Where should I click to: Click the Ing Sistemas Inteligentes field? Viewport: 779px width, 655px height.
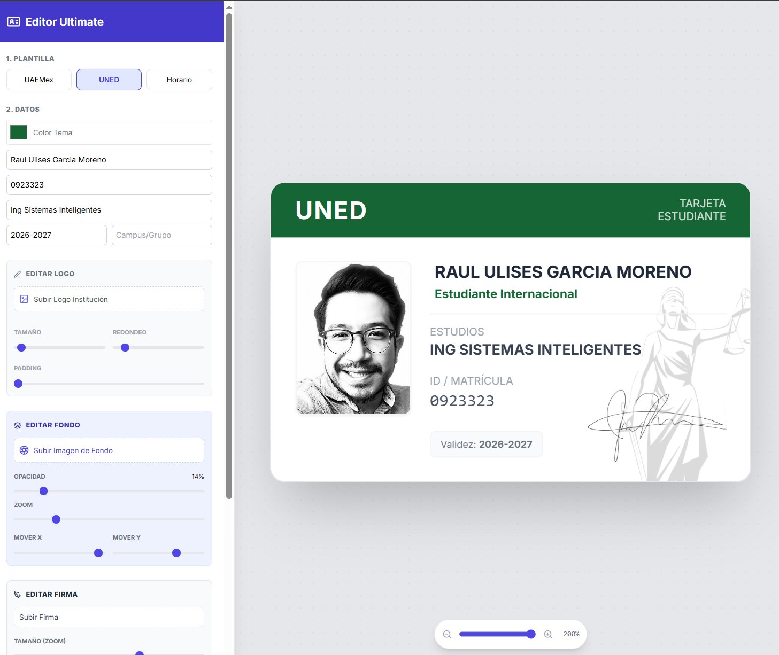click(x=109, y=210)
